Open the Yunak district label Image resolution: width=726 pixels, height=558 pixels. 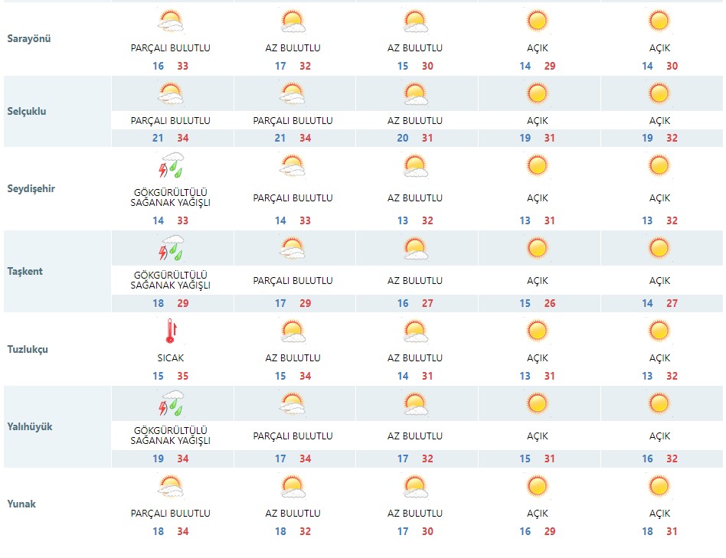pyautogui.click(x=21, y=504)
